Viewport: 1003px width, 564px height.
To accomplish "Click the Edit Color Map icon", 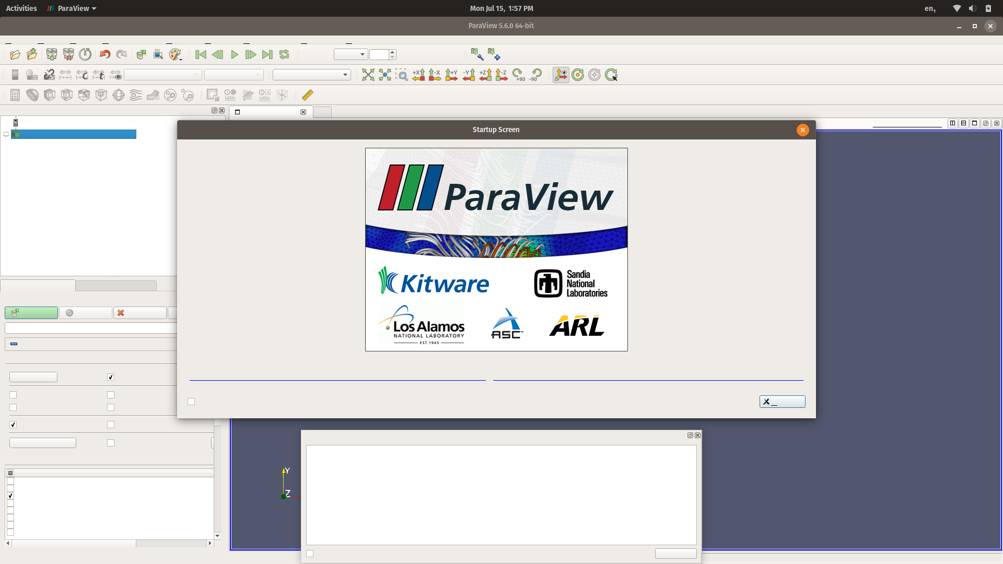I will tap(32, 75).
